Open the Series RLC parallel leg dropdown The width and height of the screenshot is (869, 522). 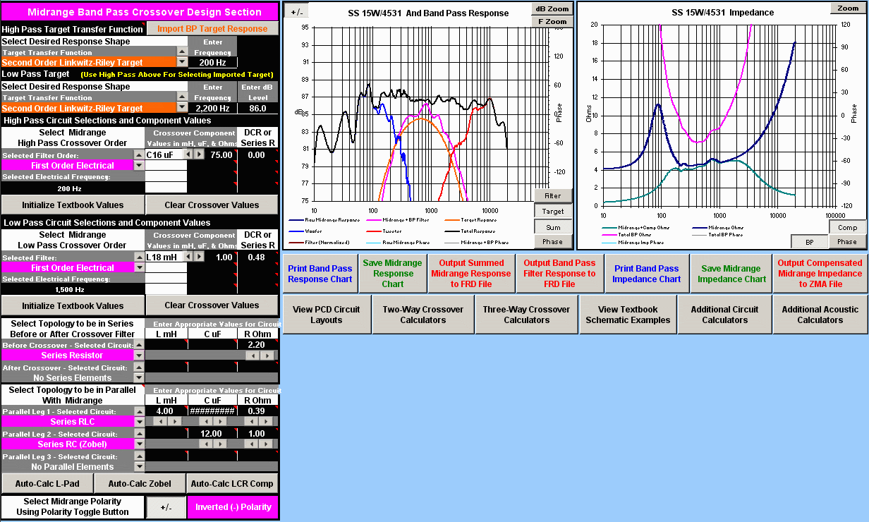138,421
